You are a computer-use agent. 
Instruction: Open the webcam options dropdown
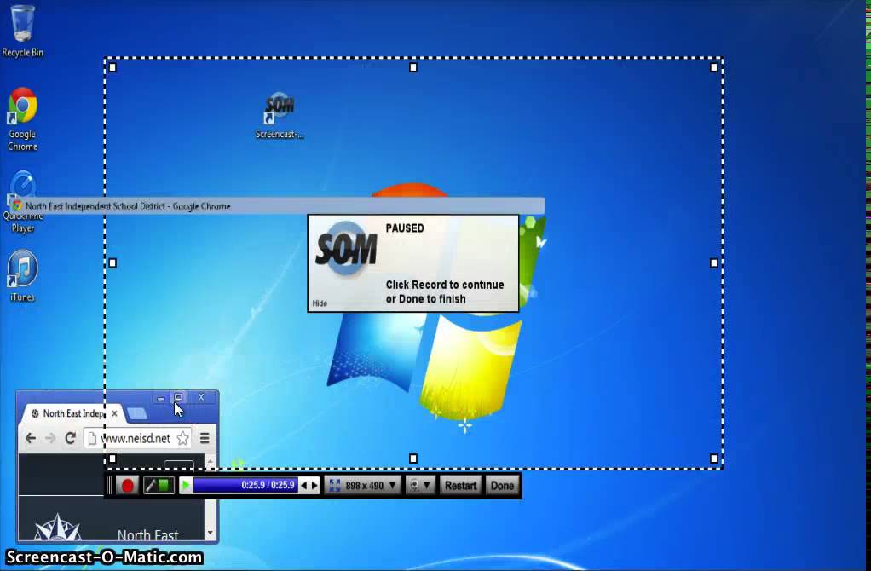point(420,486)
